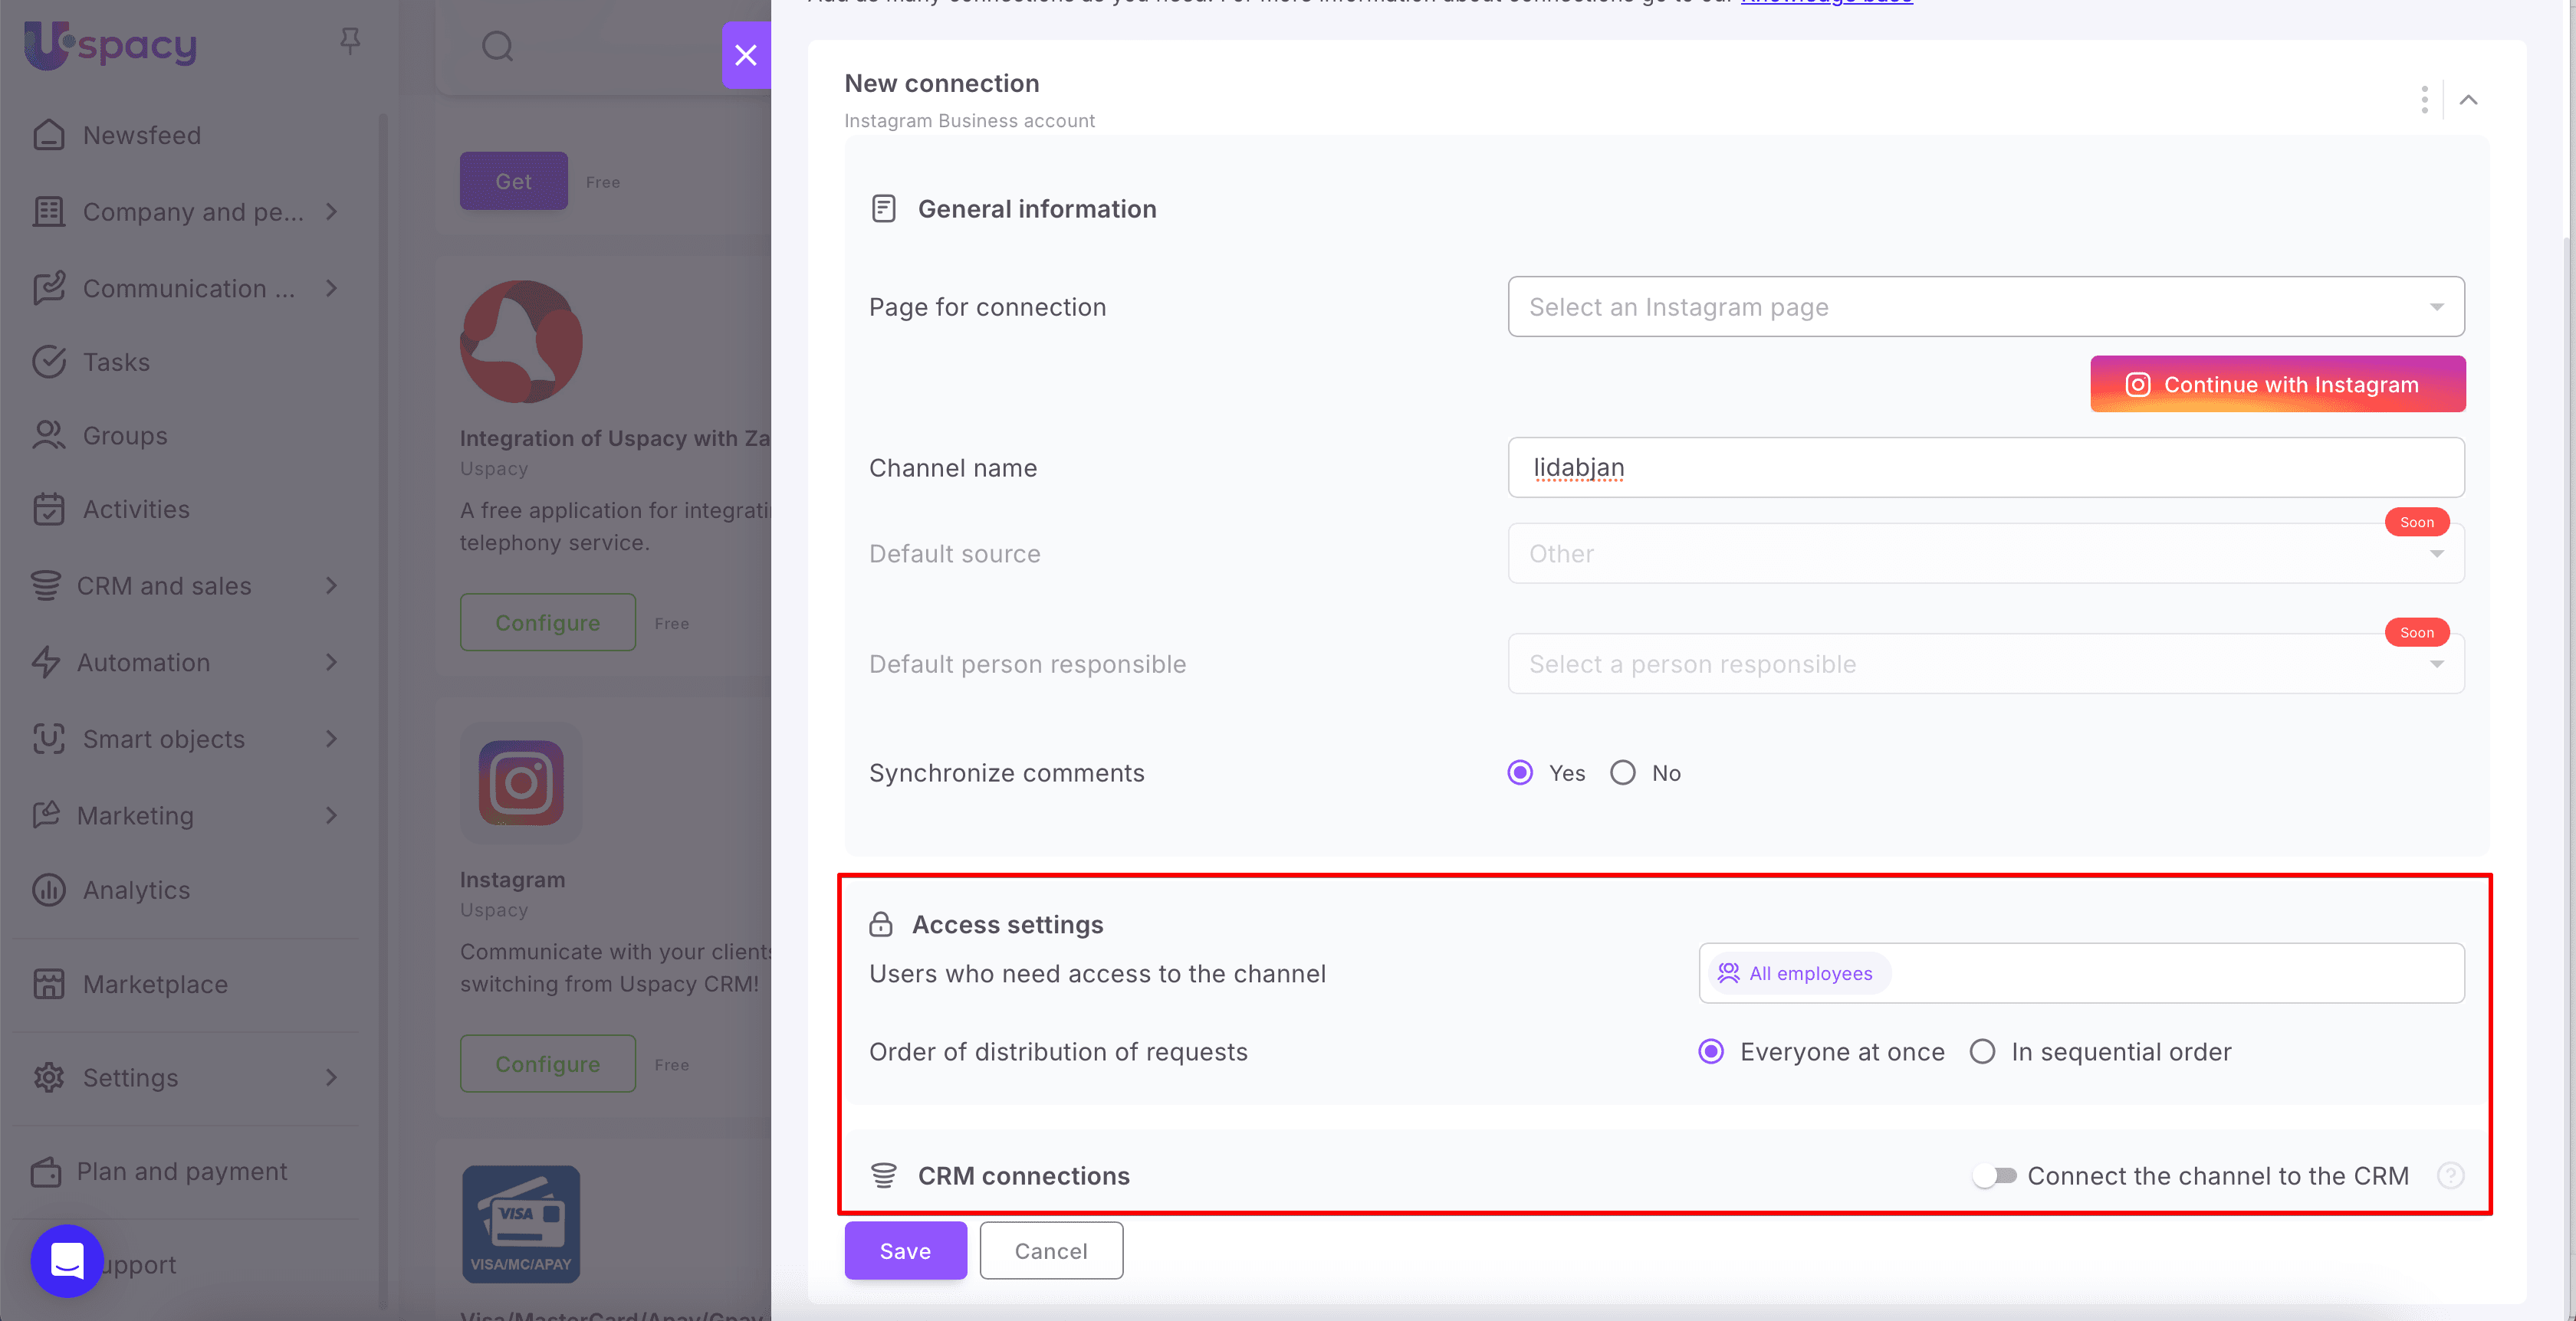Collapse the New connection panel
Viewport: 2576px width, 1321px height.
2469,100
